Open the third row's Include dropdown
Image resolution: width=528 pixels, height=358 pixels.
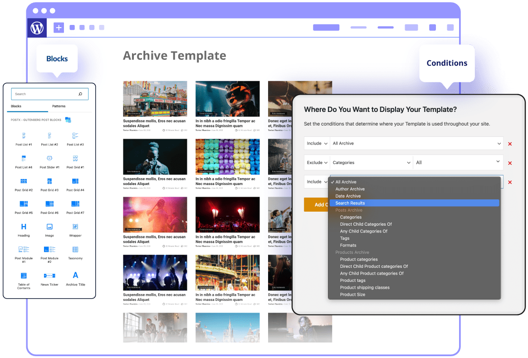(x=317, y=182)
